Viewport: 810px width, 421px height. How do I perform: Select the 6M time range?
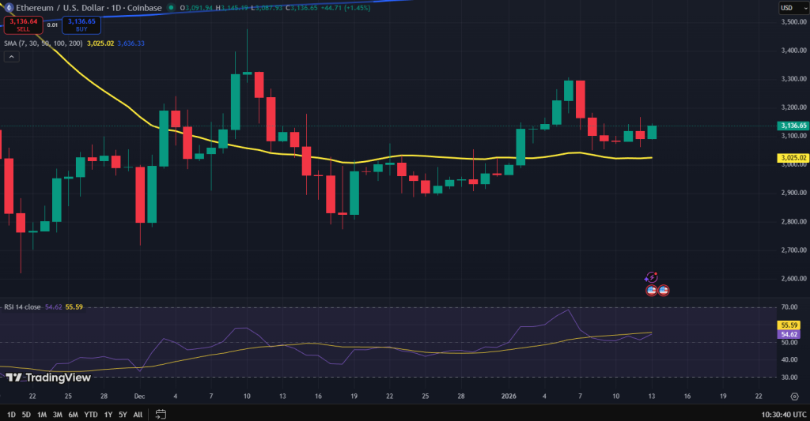(x=74, y=415)
